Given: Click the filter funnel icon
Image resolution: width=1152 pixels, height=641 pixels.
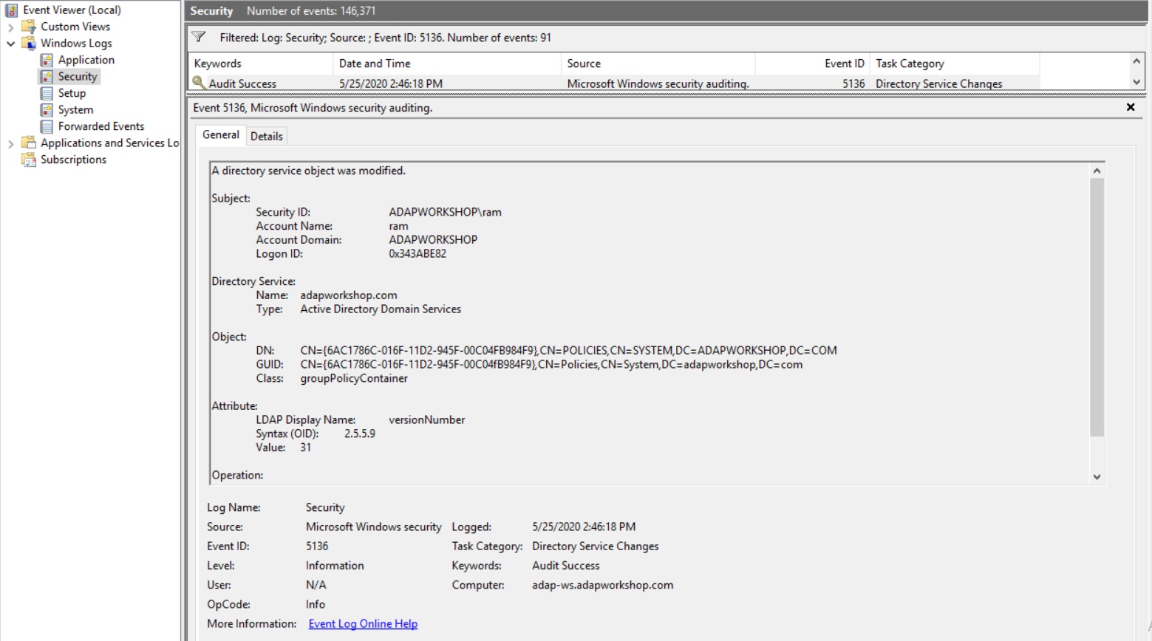Looking at the screenshot, I should point(199,37).
